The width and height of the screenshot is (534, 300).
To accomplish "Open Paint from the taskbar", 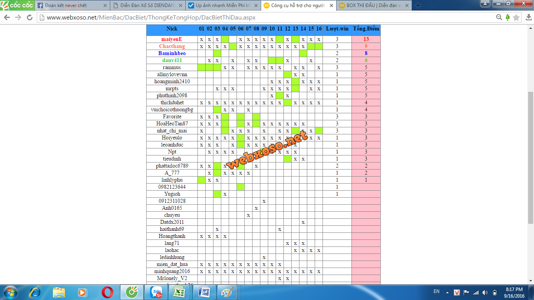I will (x=227, y=292).
